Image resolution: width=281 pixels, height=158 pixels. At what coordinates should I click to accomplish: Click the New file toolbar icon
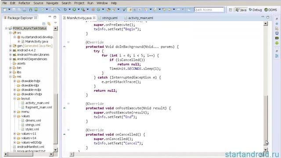(x=5, y=10)
